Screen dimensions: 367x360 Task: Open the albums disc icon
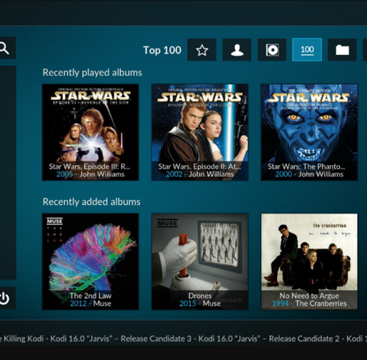tap(272, 50)
